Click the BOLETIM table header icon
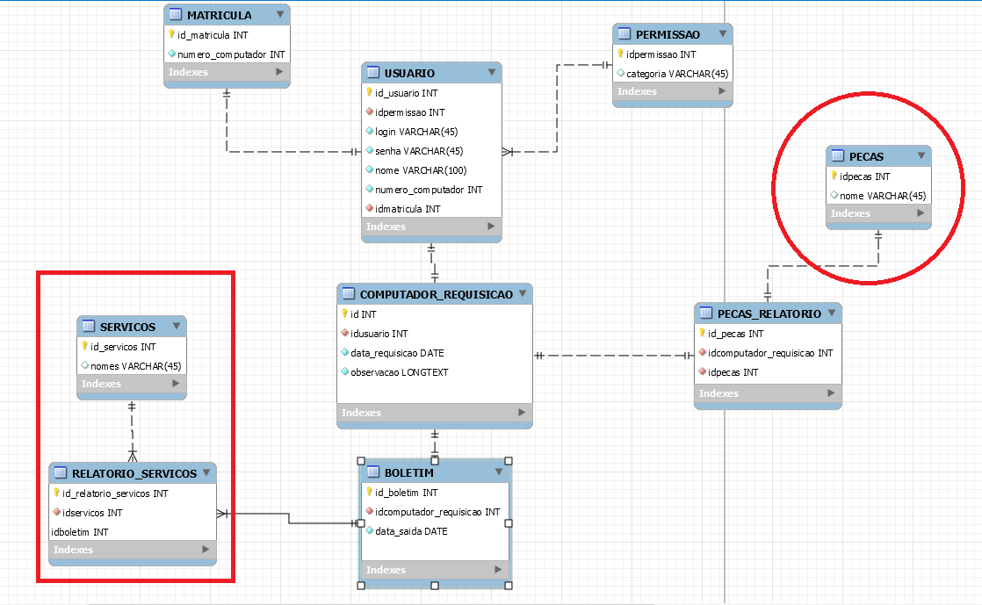Image resolution: width=982 pixels, height=605 pixels. coord(373,472)
